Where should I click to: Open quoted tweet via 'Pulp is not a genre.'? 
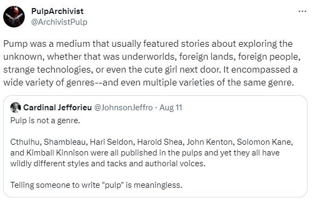(45, 121)
